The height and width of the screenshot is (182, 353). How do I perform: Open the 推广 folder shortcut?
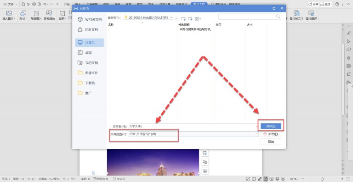(89, 93)
